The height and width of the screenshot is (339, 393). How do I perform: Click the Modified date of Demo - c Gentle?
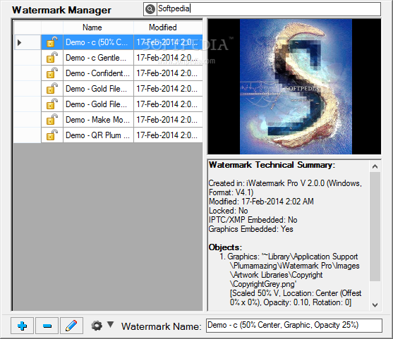pyautogui.click(x=168, y=58)
